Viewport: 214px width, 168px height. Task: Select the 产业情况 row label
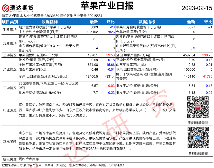[x=10, y=70]
